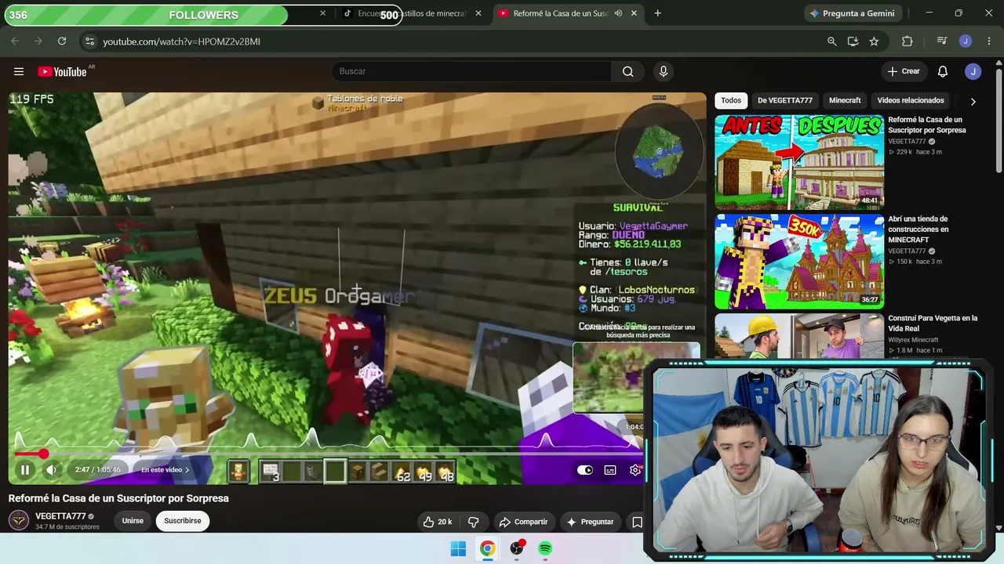The width and height of the screenshot is (1004, 564).
Task: Open the Abrí una tienda de construcciones title
Action: coord(918,230)
